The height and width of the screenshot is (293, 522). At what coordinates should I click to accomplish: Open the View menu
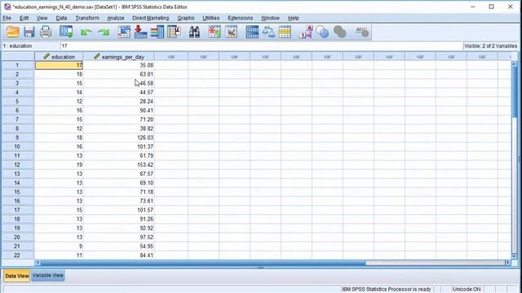click(x=42, y=18)
